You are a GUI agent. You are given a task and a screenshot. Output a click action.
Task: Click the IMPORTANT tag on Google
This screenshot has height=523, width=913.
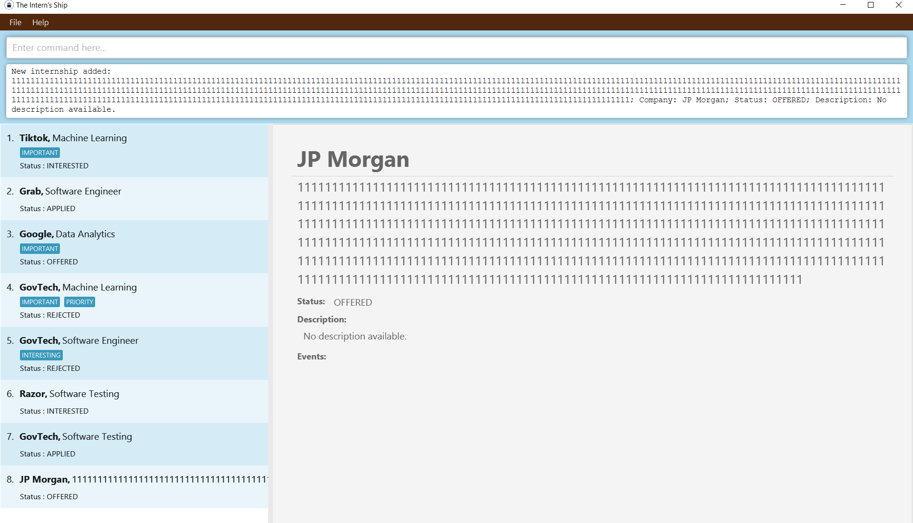click(40, 249)
